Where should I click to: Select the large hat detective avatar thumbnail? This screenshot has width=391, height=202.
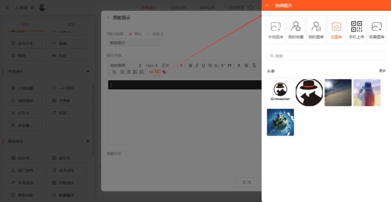309,93
